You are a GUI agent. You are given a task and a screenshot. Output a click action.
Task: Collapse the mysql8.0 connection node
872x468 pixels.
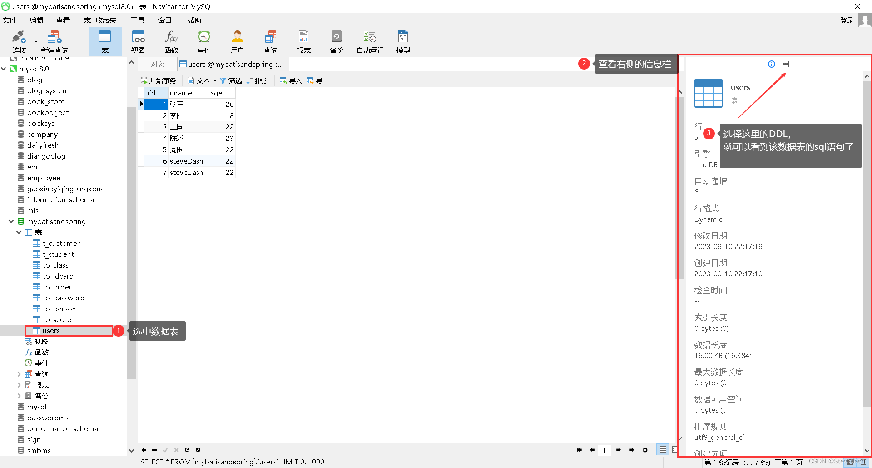click(x=4, y=69)
